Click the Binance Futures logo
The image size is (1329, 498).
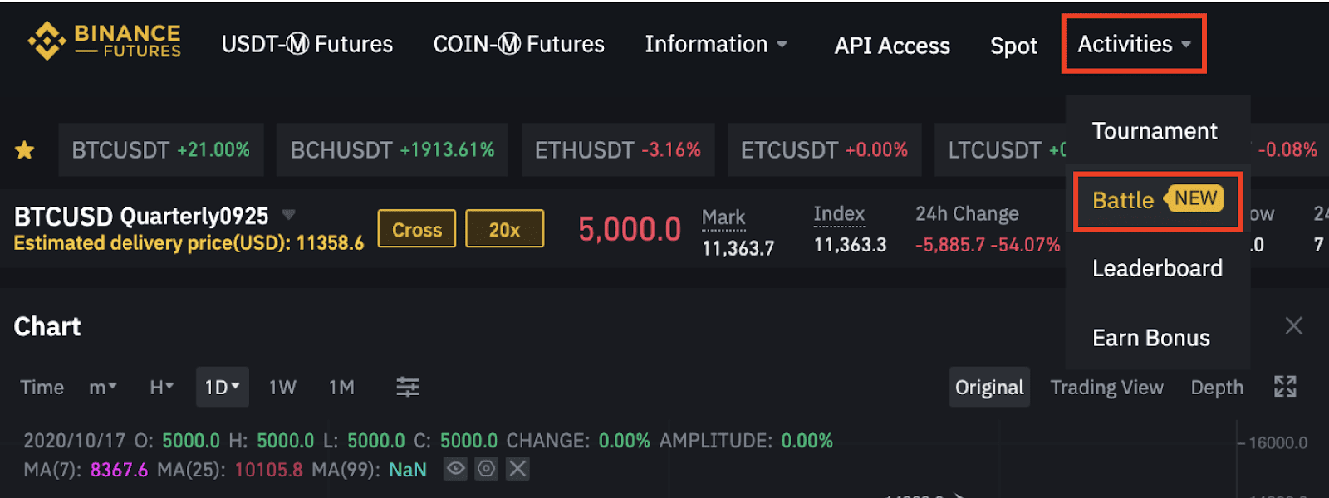point(104,41)
